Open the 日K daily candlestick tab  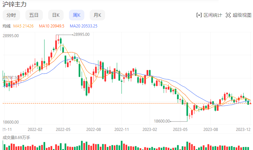click(56, 15)
